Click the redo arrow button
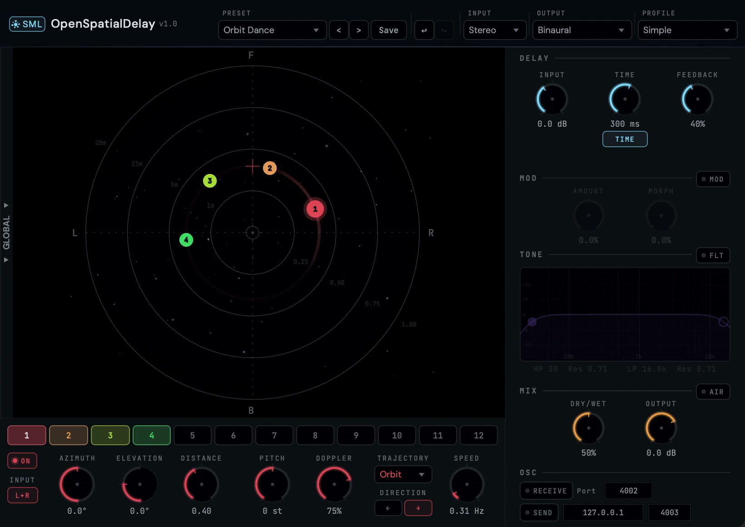The image size is (745, 527). [444, 30]
